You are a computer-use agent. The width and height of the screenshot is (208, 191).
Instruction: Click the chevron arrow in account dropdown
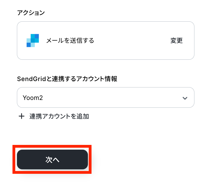pyautogui.click(x=185, y=98)
